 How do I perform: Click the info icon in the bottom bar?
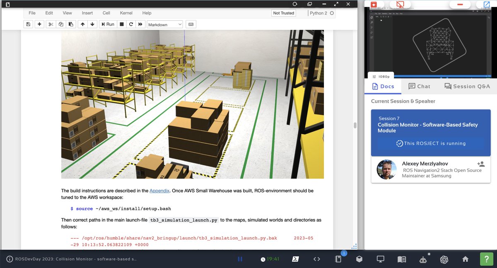(x=10, y=259)
